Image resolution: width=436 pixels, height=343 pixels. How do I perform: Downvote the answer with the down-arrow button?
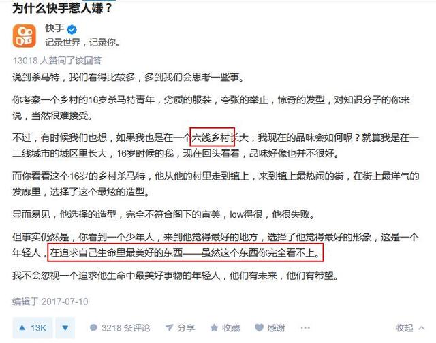click(65, 328)
